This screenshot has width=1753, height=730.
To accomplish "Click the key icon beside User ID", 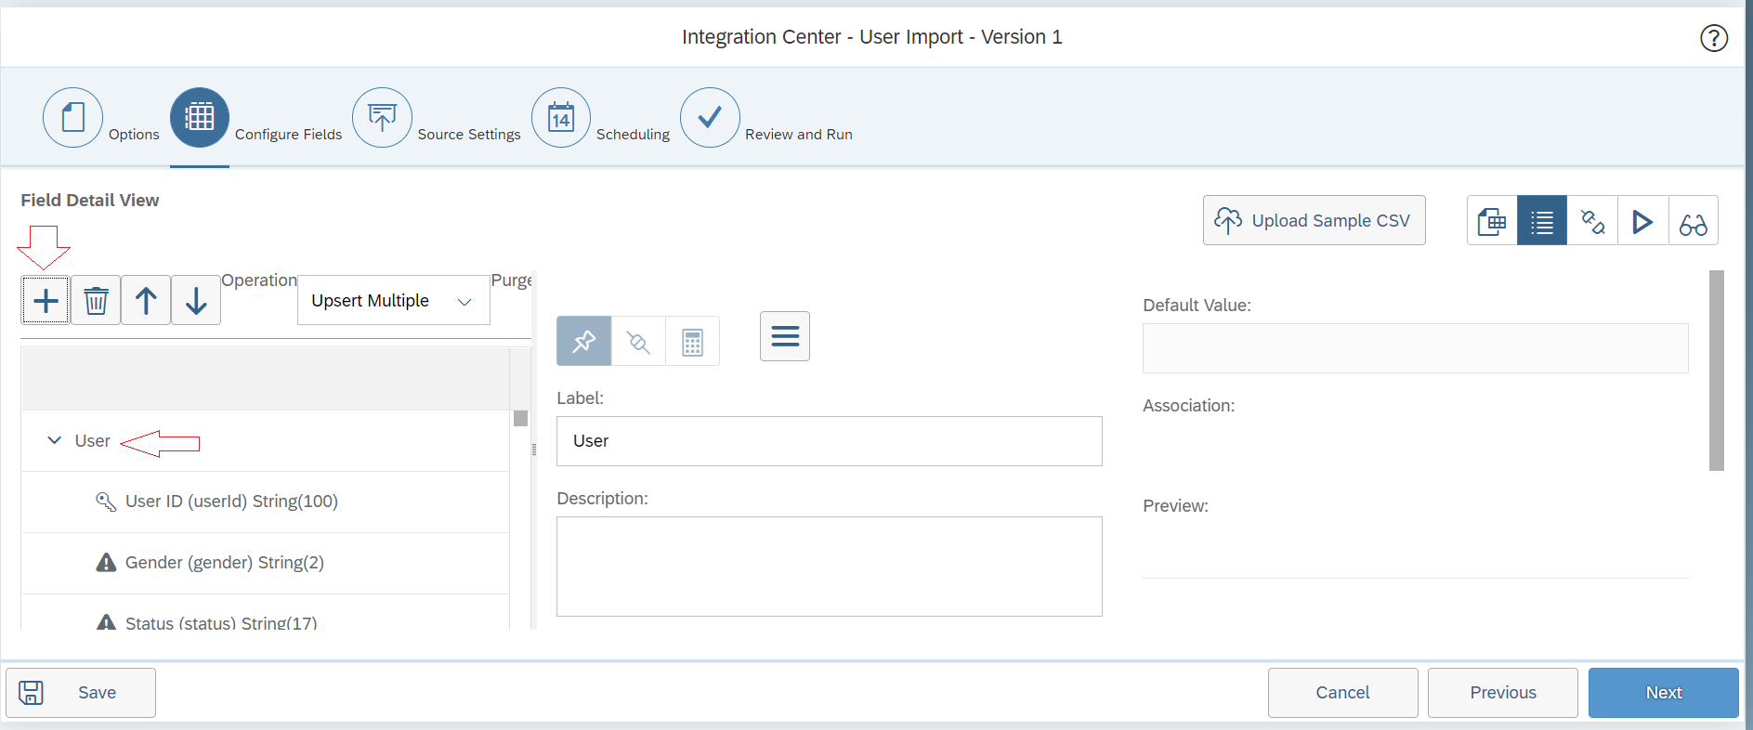I will pyautogui.click(x=106, y=502).
